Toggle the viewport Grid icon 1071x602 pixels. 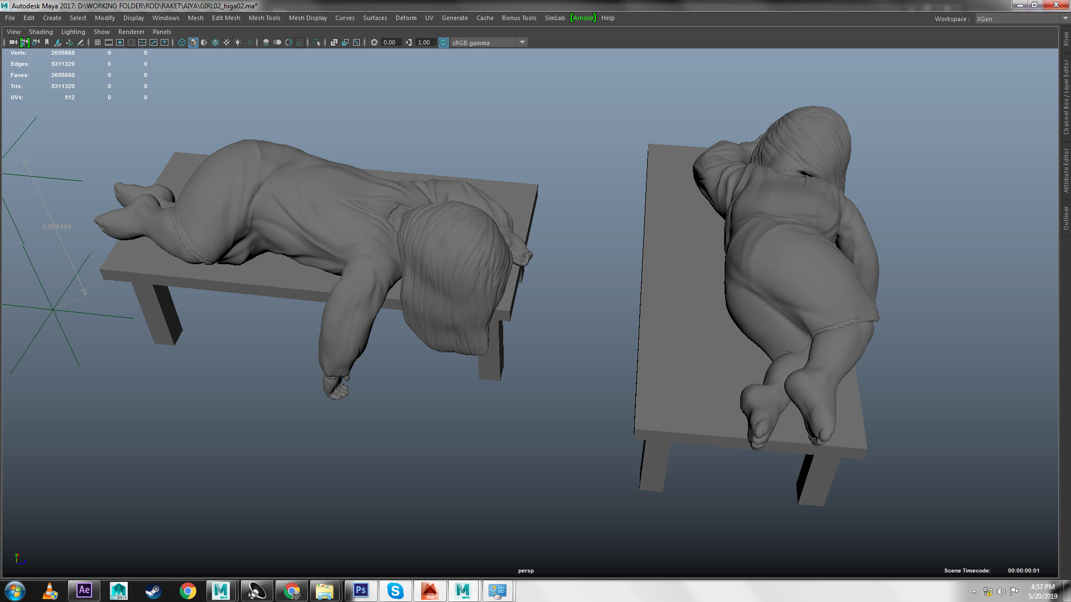(98, 42)
